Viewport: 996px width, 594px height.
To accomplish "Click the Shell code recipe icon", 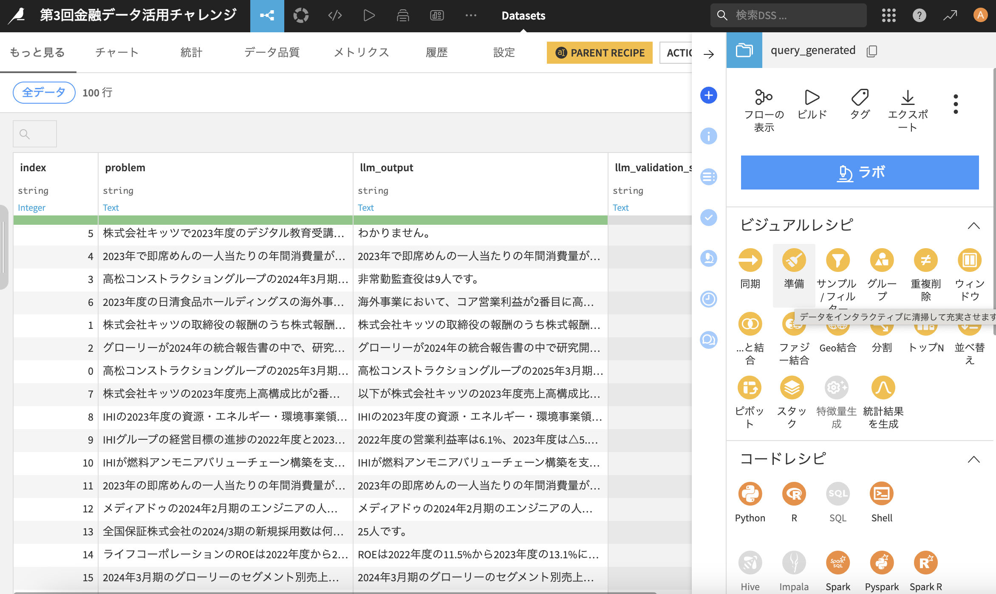I will pyautogui.click(x=882, y=494).
